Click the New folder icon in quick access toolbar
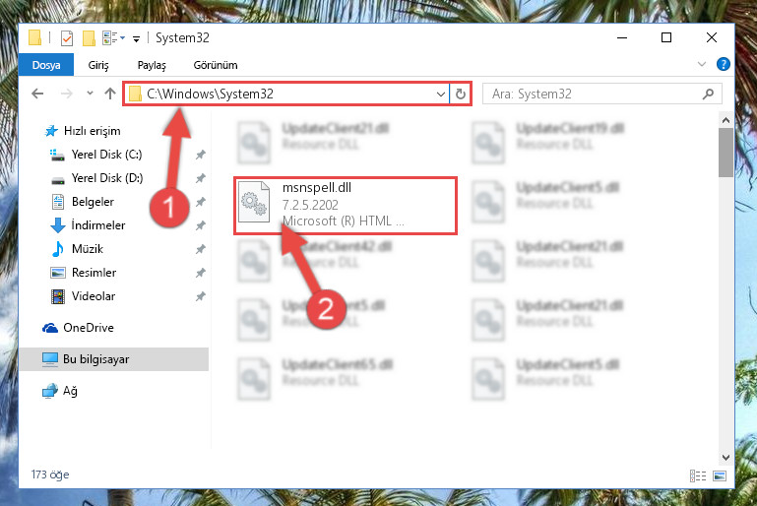Viewport: 757px width, 506px height. click(89, 37)
